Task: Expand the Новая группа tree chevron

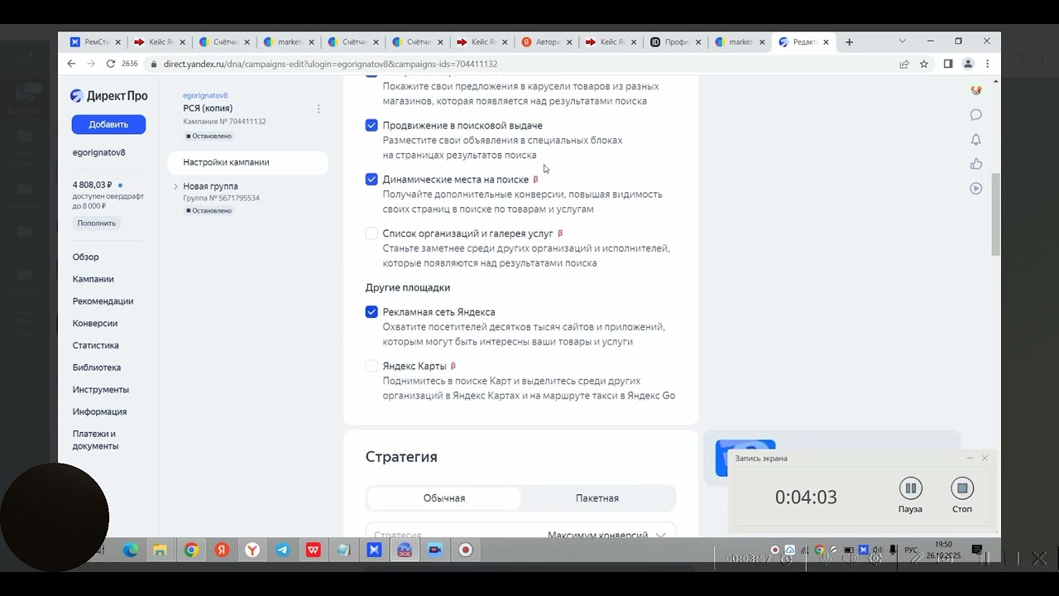Action: (175, 186)
